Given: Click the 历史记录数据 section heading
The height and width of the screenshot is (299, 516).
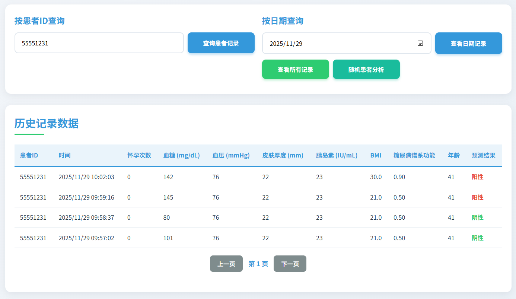Looking at the screenshot, I should (47, 123).
